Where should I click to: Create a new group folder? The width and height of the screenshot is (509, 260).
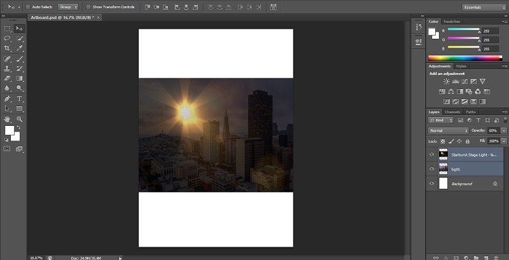coord(476,257)
